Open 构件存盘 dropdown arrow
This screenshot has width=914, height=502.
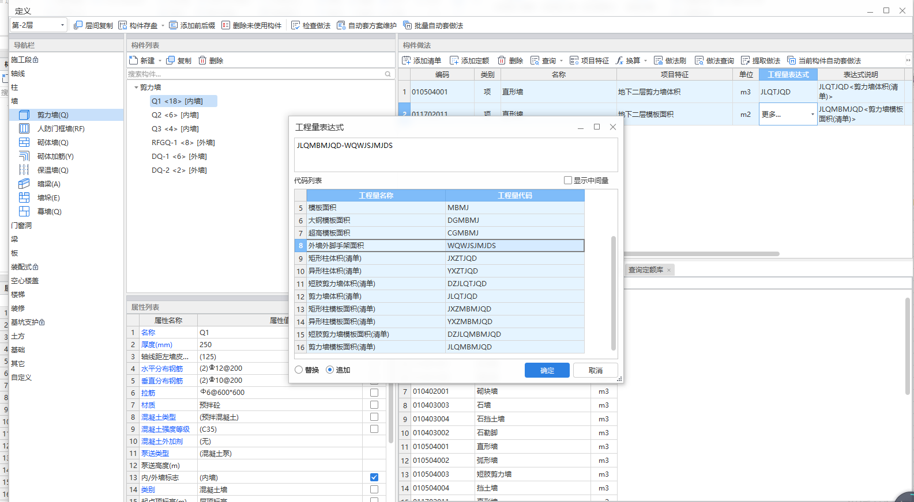tap(163, 25)
